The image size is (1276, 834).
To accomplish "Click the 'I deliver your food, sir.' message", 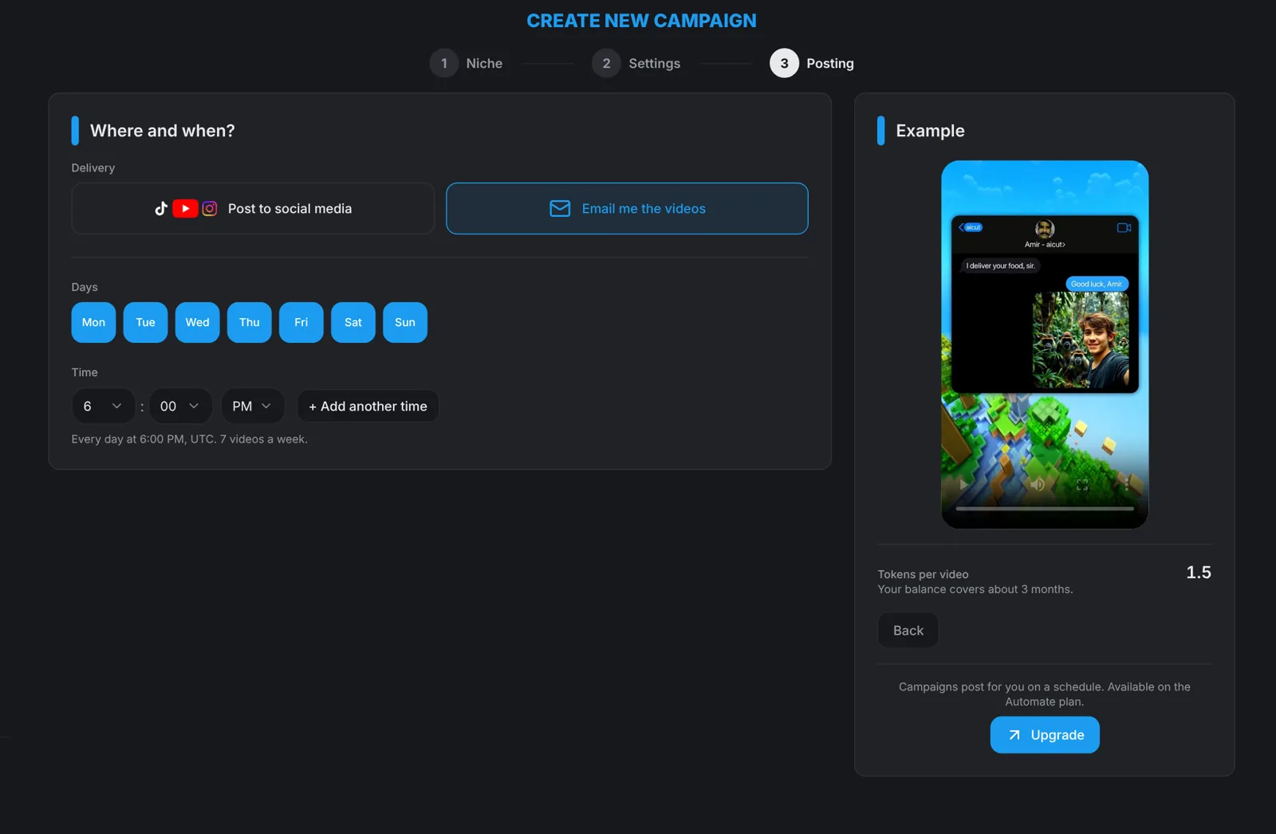I will click(x=1000, y=266).
